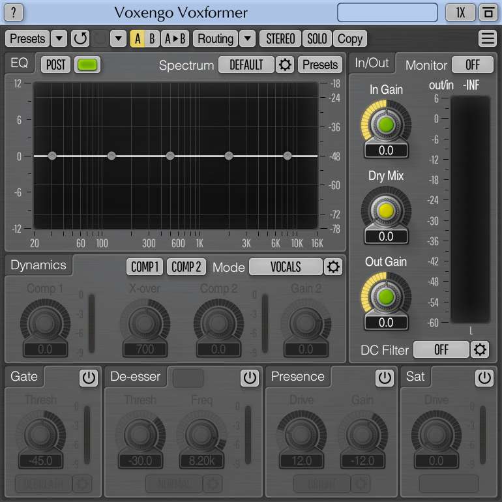Expand the Presets dropdown arrow
The height and width of the screenshot is (502, 502).
pyautogui.click(x=59, y=38)
